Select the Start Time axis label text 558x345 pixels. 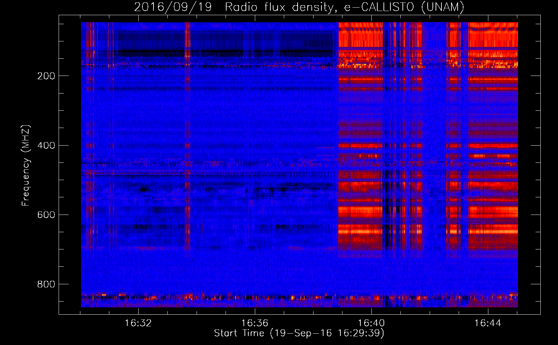click(299, 333)
